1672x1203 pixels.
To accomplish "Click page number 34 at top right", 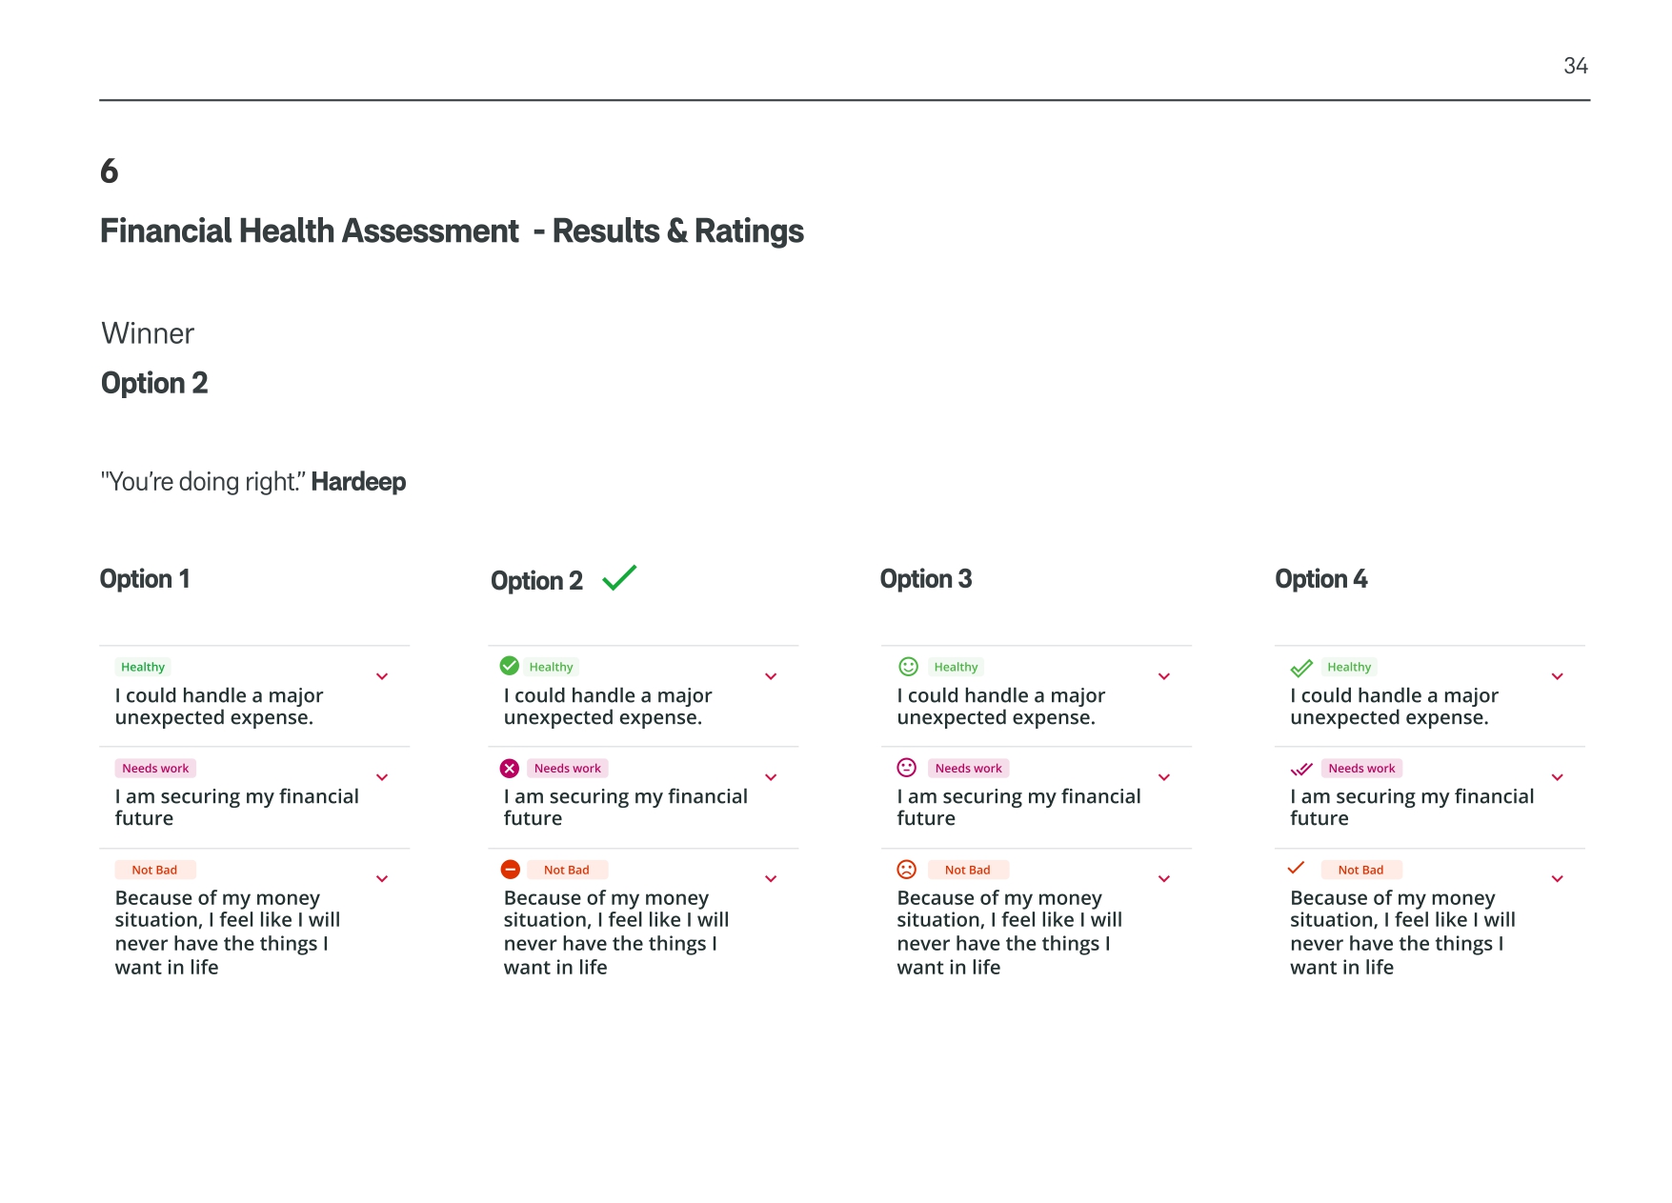I will (x=1575, y=66).
